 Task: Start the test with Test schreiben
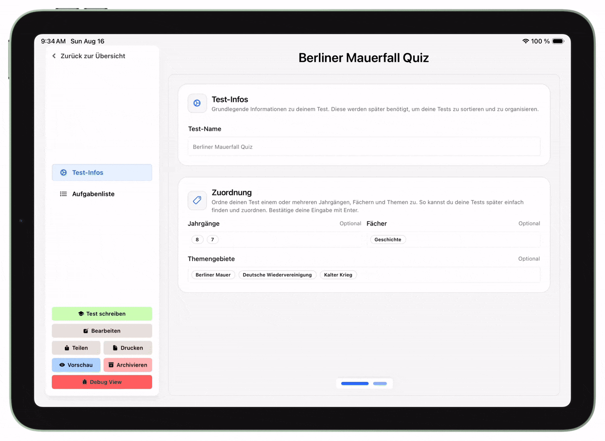coord(102,314)
